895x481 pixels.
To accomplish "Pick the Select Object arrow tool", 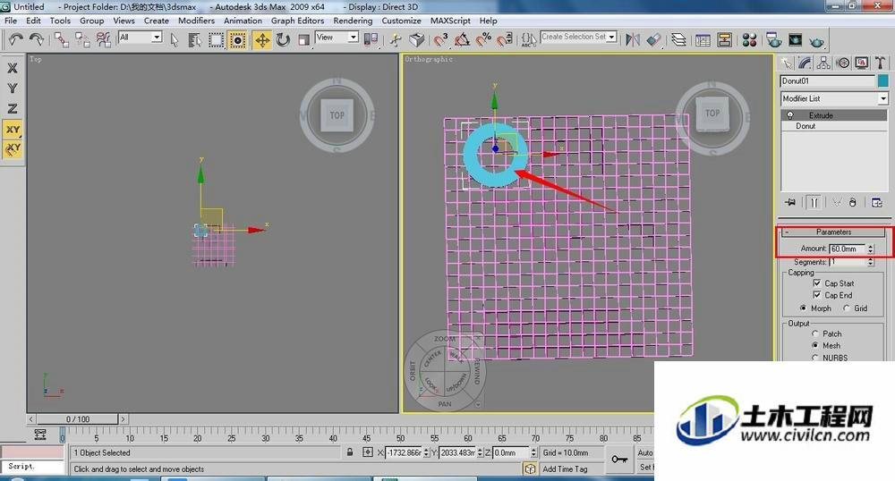I will point(175,39).
